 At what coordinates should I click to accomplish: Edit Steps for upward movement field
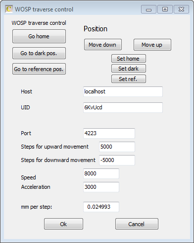point(117,147)
